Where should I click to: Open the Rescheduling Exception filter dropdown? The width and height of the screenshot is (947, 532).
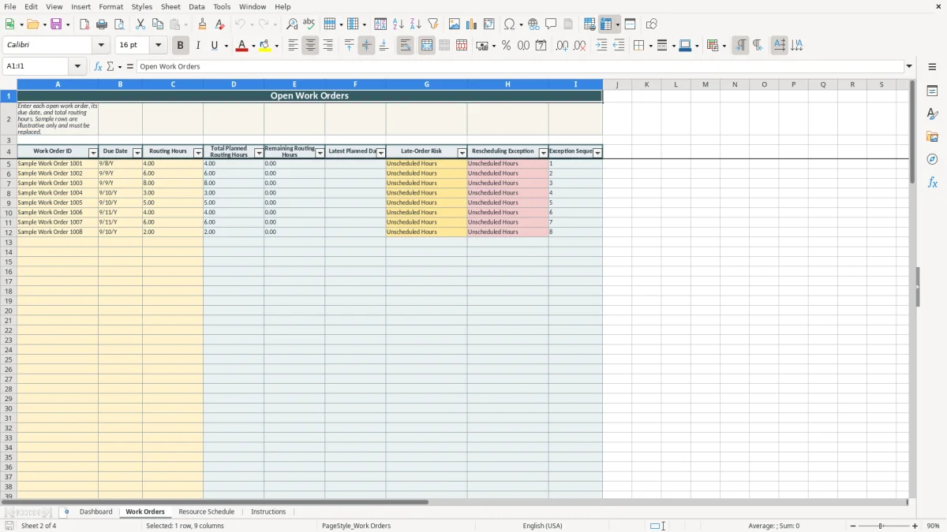click(x=543, y=153)
